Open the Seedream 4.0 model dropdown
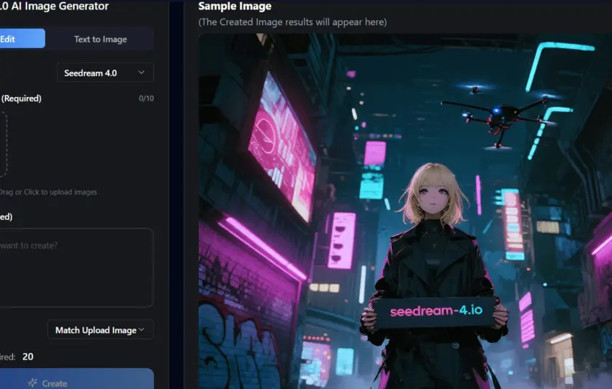 coord(105,73)
